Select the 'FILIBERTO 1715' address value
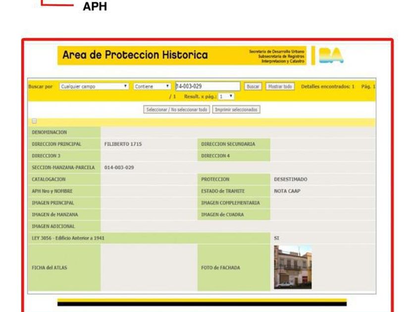This screenshot has height=312, width=416. point(123,144)
